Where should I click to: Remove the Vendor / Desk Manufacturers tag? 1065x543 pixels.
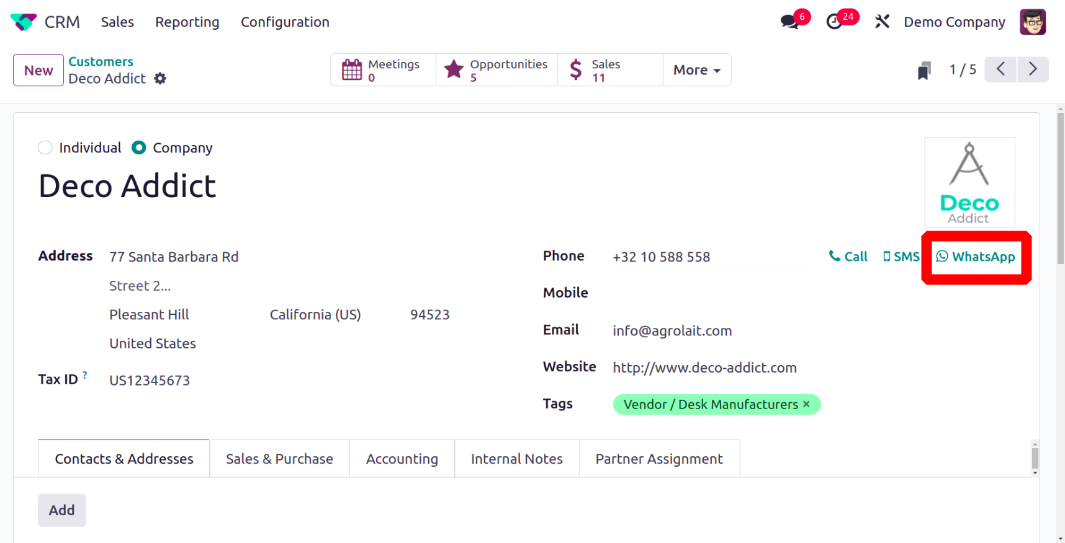tap(806, 404)
